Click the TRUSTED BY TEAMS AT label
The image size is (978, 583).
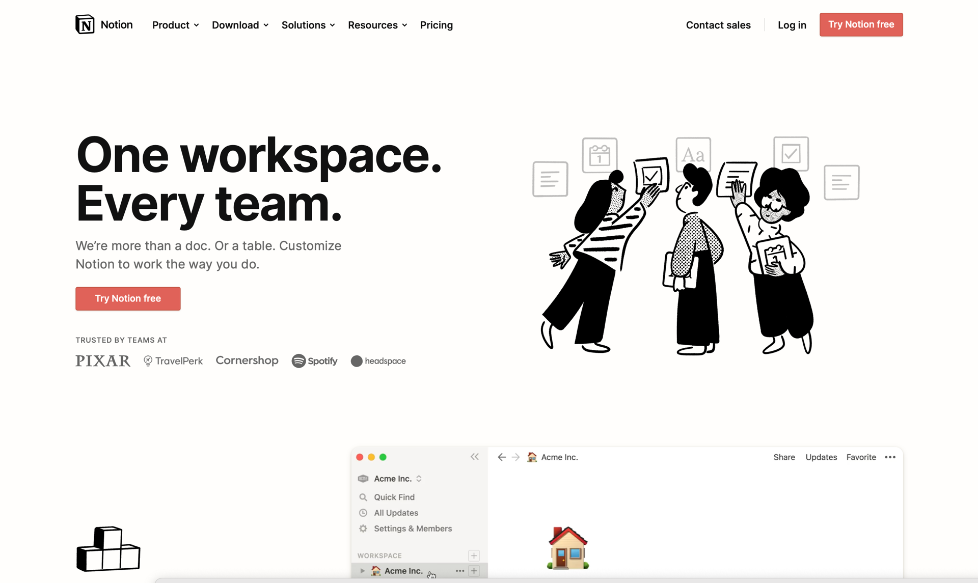point(121,340)
